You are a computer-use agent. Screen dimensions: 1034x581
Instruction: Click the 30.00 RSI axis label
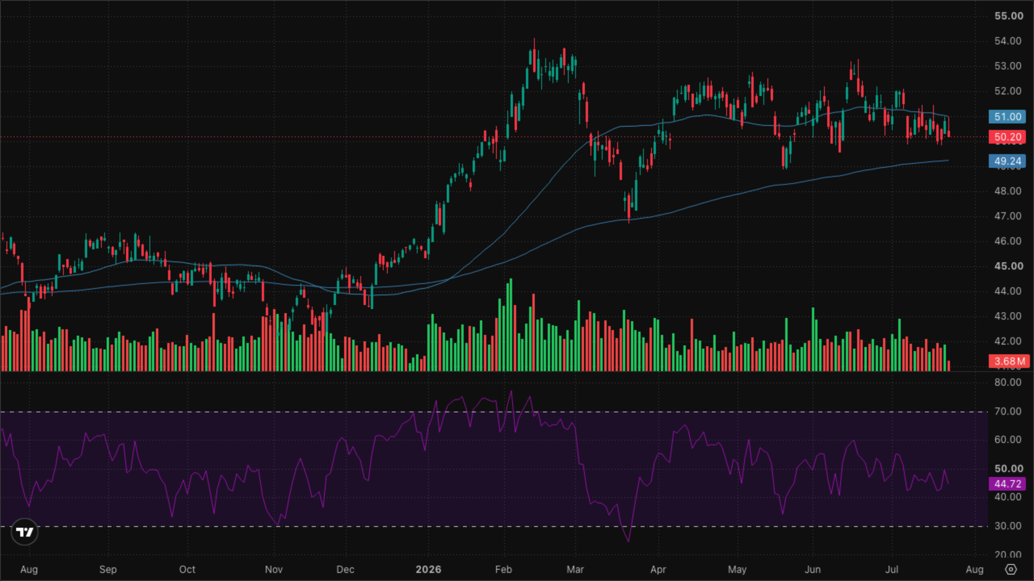tap(1008, 526)
